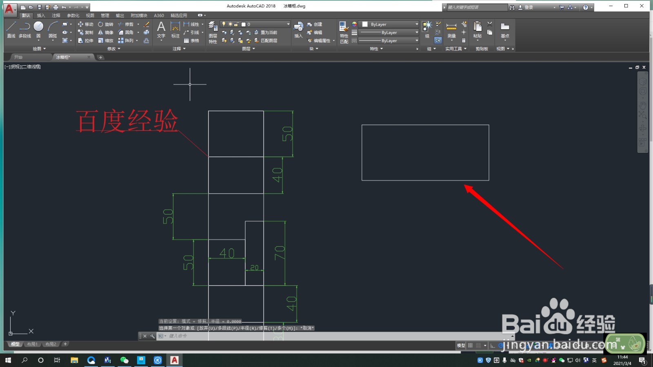This screenshot has width=653, height=367.
Task: Click the help search keyword field
Action: coord(477,7)
